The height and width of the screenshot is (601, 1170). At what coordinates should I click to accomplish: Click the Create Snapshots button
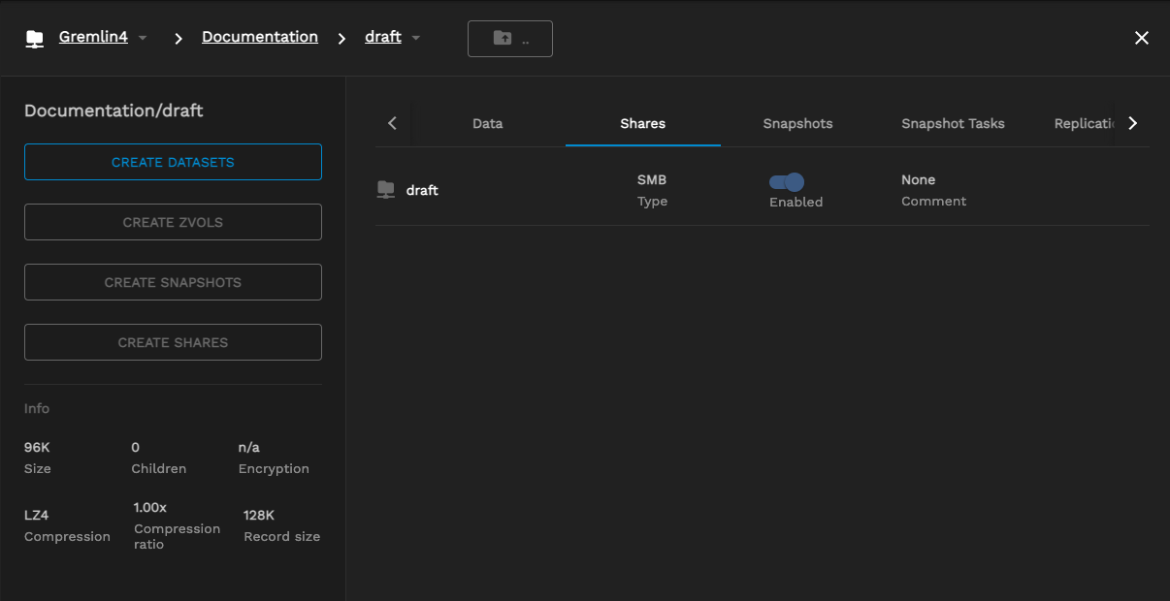pos(173,282)
